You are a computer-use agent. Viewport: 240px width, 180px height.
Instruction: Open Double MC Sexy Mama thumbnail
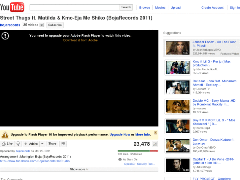coord(178,107)
